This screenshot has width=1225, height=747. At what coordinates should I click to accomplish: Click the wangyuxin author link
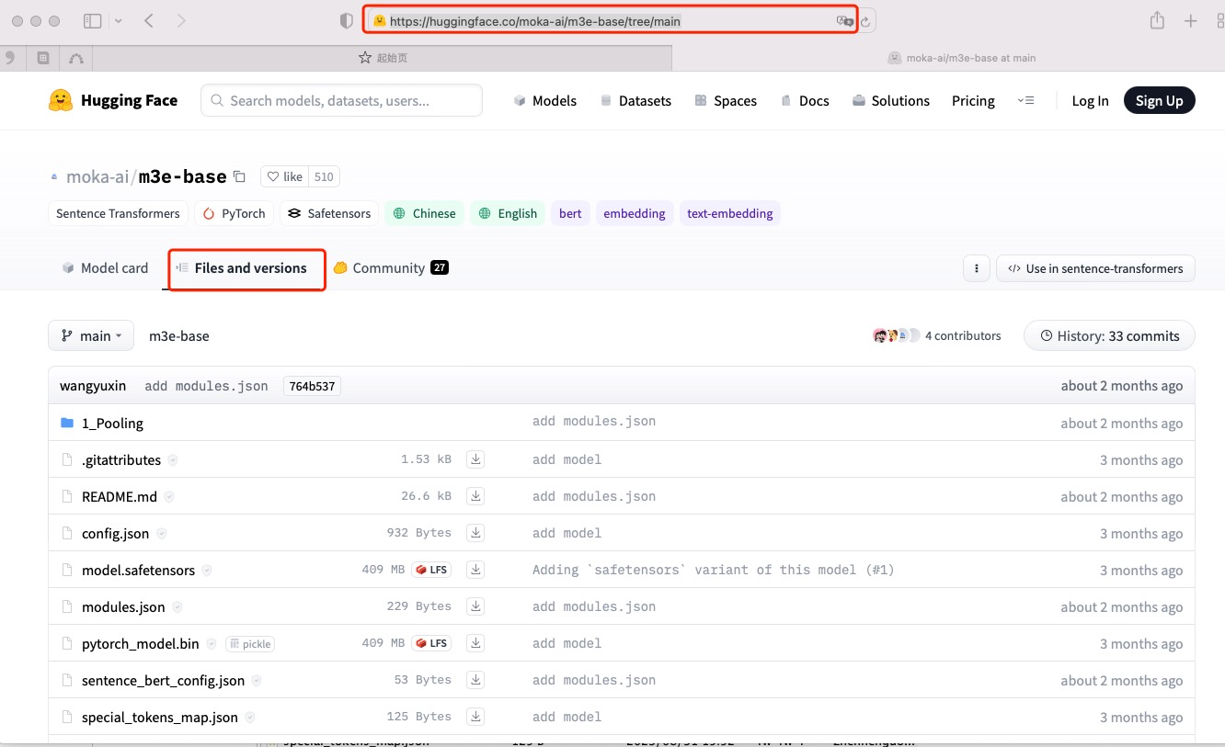coord(93,386)
